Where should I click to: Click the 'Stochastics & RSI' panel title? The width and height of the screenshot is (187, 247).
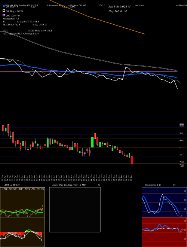pyautogui.click(x=160, y=185)
